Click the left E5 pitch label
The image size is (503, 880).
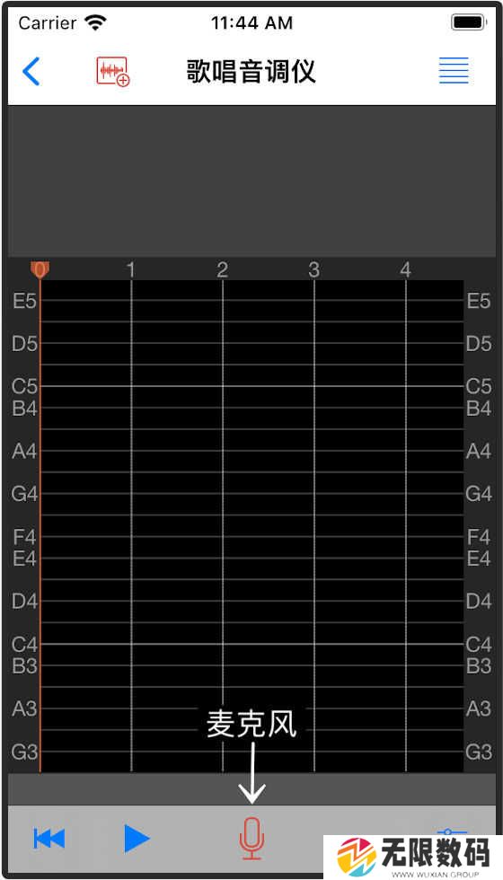pos(25,302)
